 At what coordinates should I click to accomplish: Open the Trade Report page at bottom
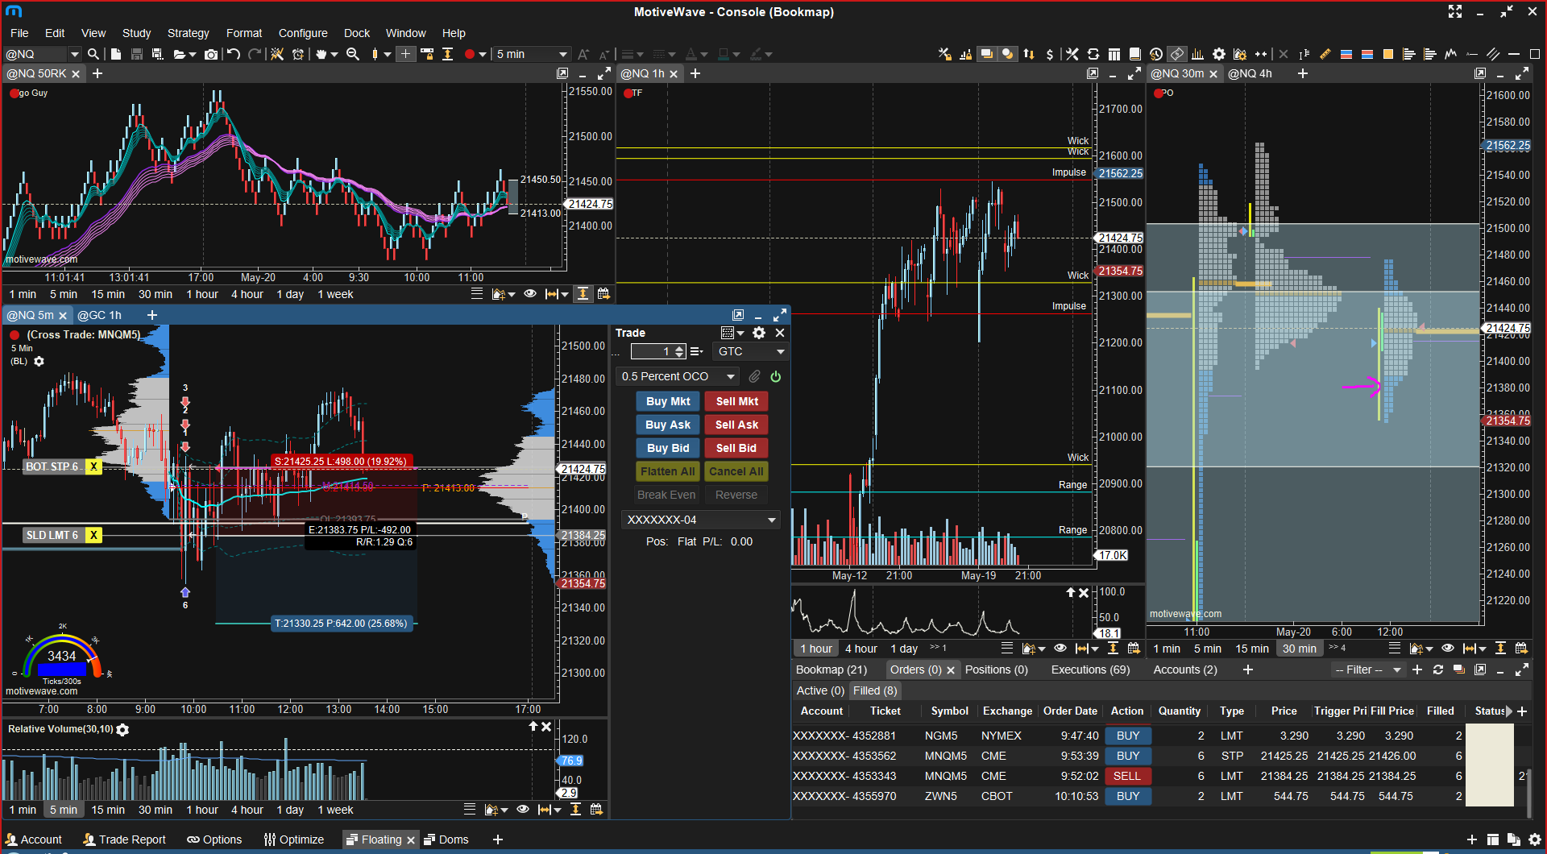coord(124,839)
